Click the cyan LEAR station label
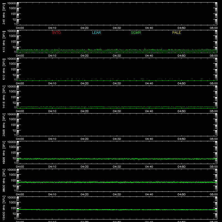The image size is (222, 222). (96, 32)
